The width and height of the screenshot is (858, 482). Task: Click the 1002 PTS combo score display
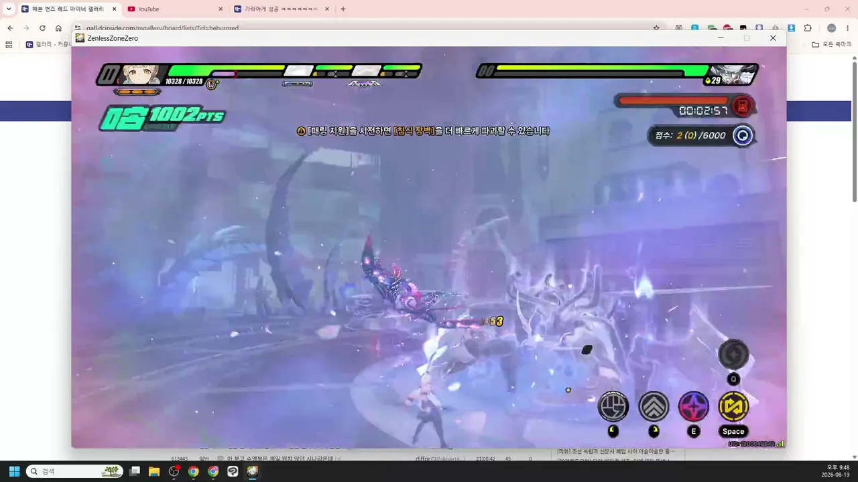point(163,118)
